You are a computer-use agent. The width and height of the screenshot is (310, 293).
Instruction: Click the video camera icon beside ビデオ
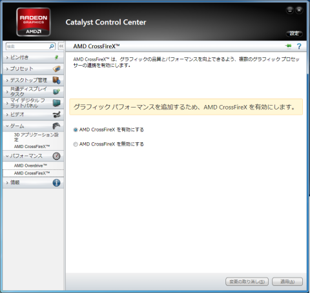point(57,115)
